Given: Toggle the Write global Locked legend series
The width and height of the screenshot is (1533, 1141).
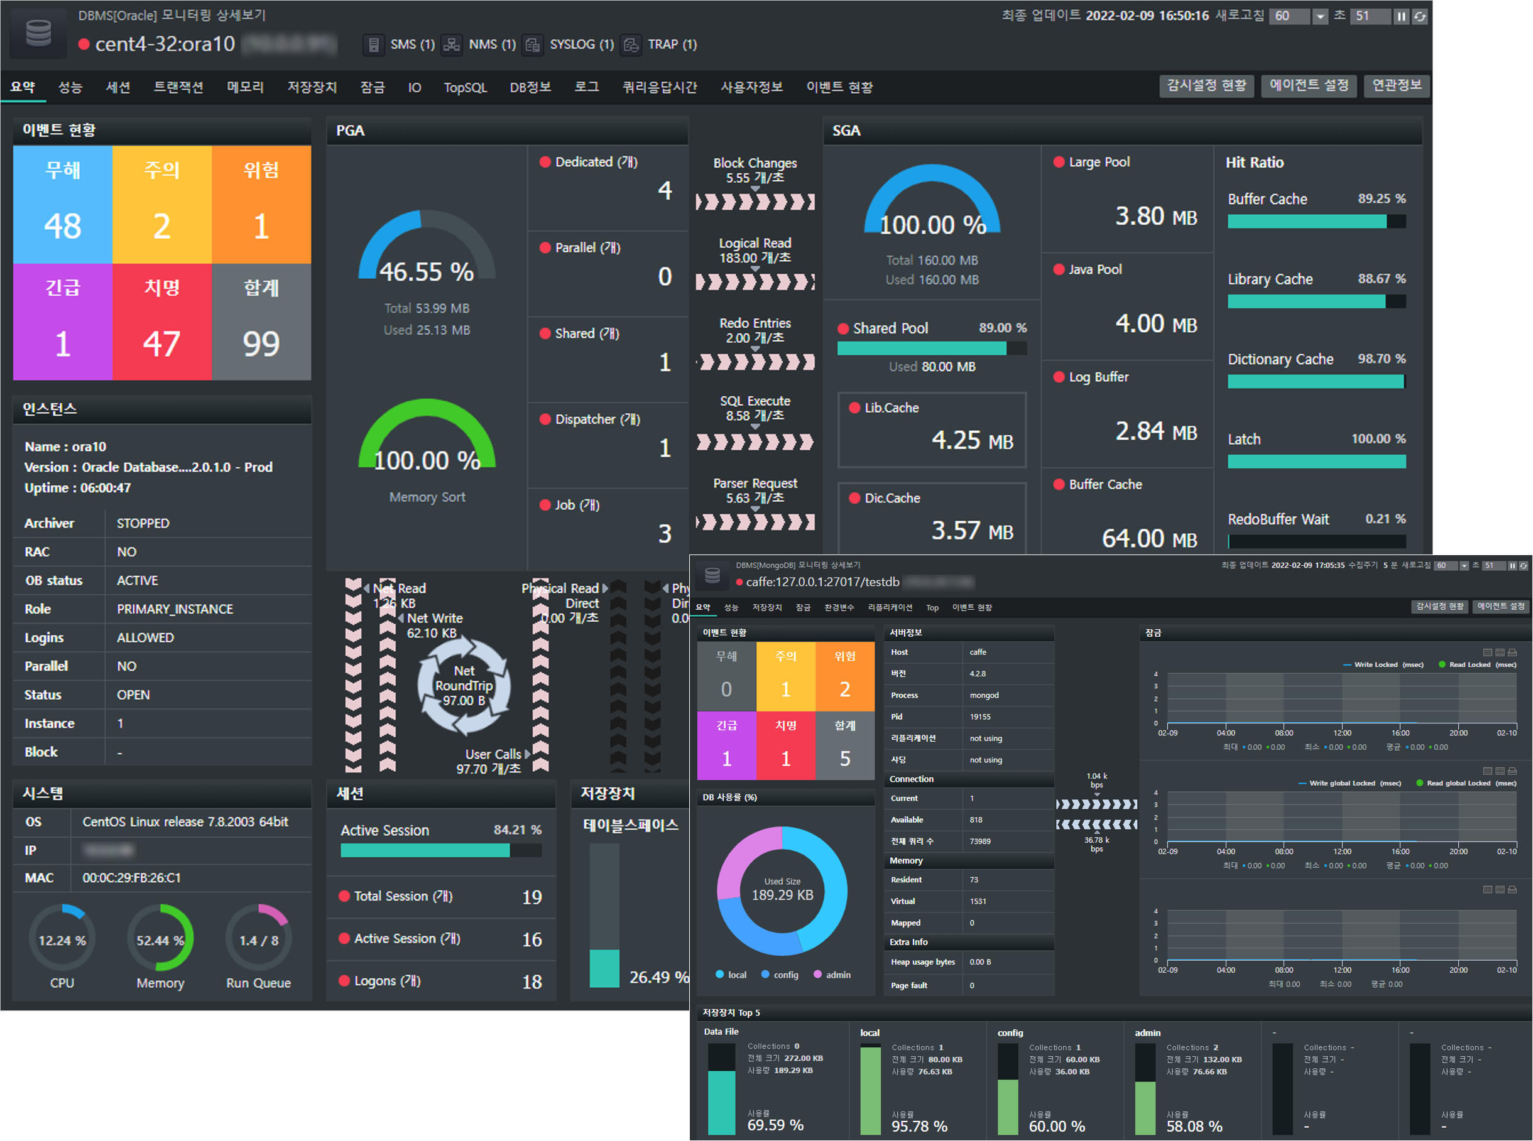Looking at the screenshot, I should (x=1350, y=784).
